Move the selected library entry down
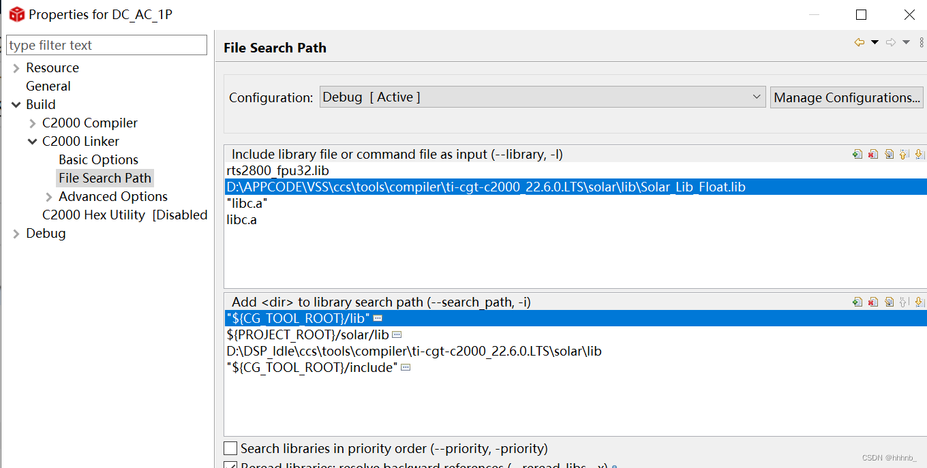 pyautogui.click(x=920, y=154)
